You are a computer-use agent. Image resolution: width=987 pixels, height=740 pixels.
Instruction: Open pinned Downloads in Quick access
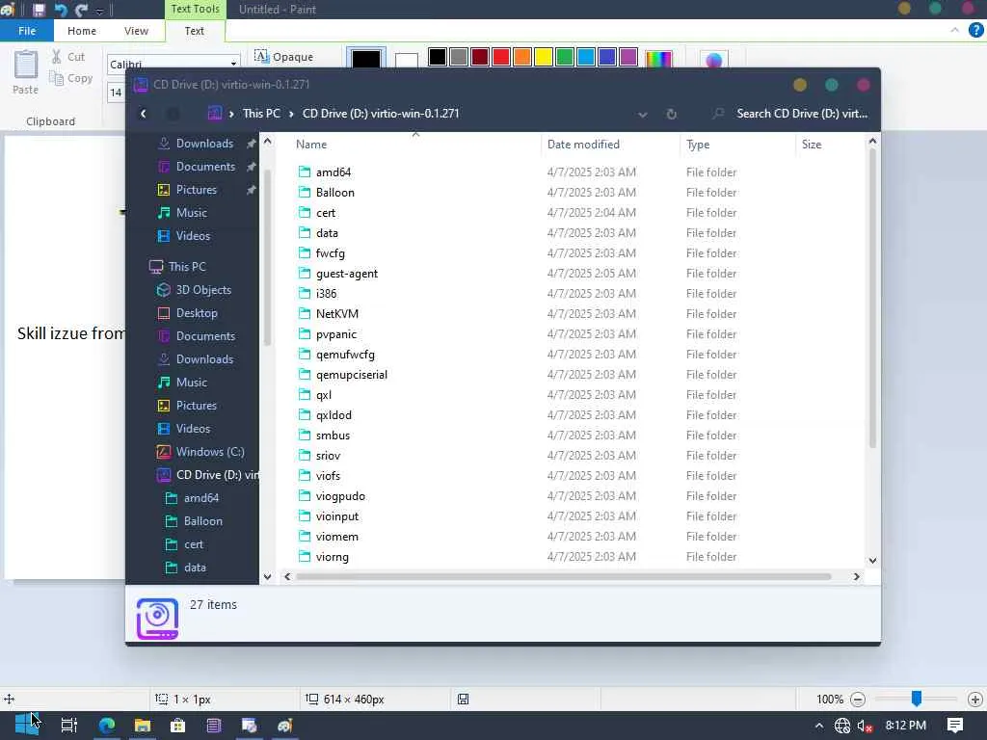point(204,144)
